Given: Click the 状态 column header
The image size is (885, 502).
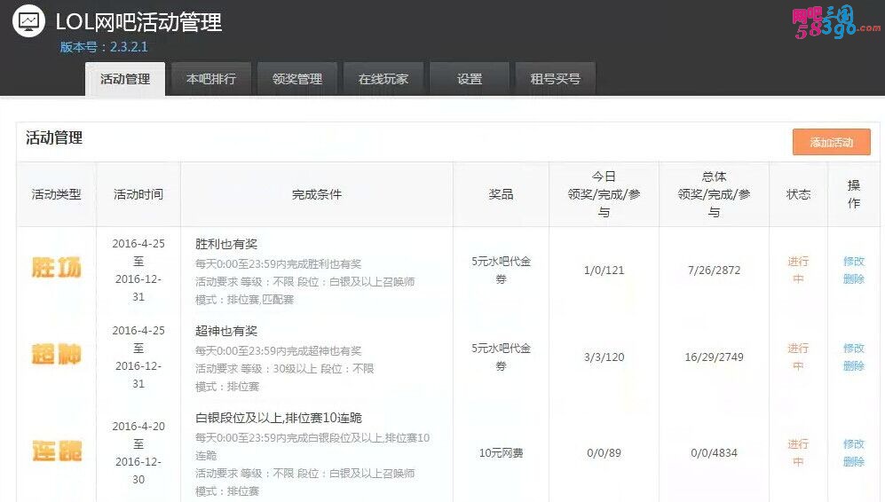Looking at the screenshot, I should (x=798, y=194).
